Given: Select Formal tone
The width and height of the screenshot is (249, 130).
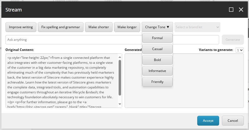Looking at the screenshot, I should pyautogui.click(x=158, y=38).
